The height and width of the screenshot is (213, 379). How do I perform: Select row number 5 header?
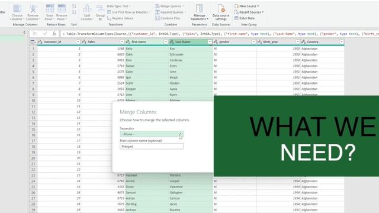pyautogui.click(x=33, y=72)
